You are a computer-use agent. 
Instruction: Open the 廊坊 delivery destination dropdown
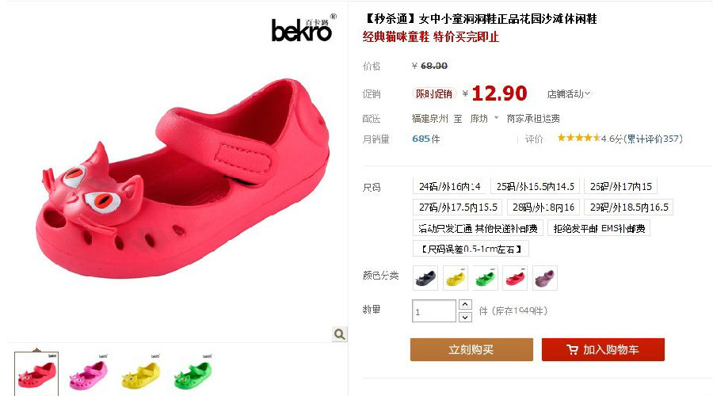(484, 119)
